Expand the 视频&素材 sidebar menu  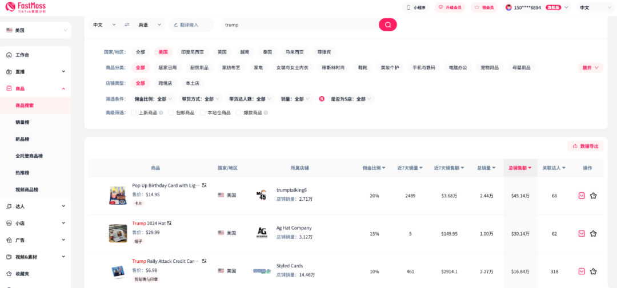35,257
